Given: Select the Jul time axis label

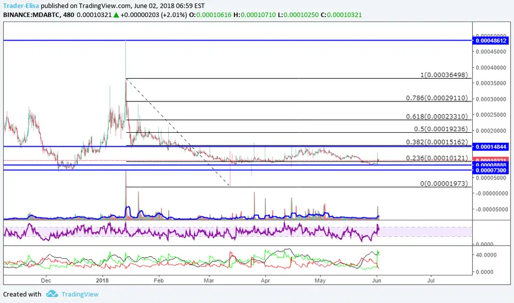Looking at the screenshot, I should click(x=431, y=280).
